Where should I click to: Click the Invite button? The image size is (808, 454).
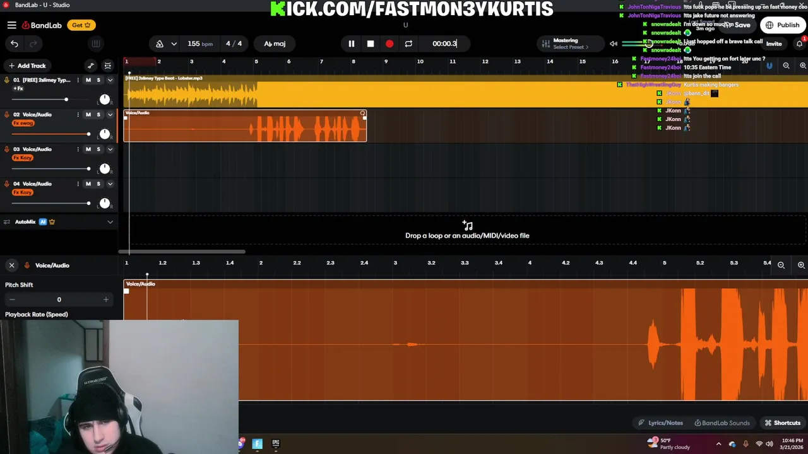[774, 44]
